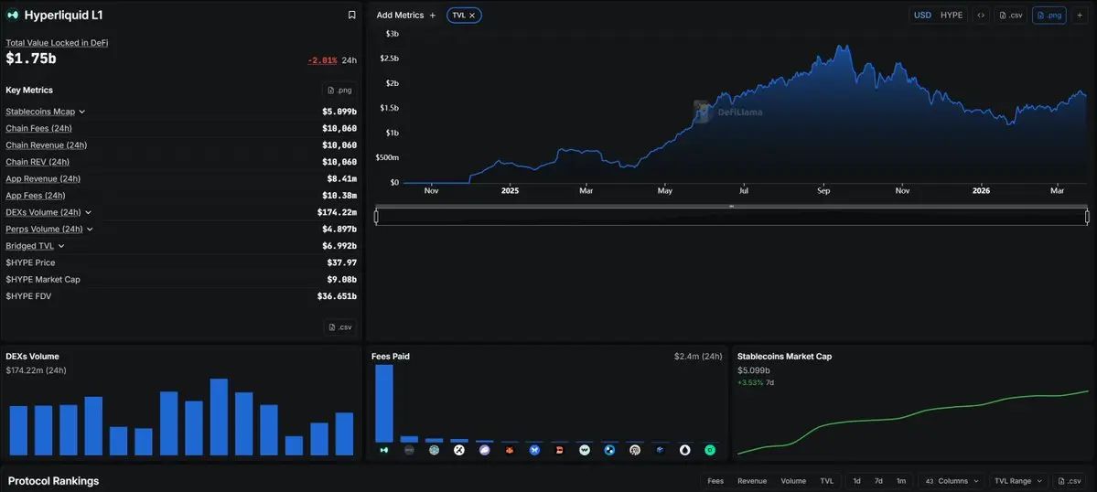
Task: Select white droplet protocol icon in Fees Paid
Action: tap(685, 451)
